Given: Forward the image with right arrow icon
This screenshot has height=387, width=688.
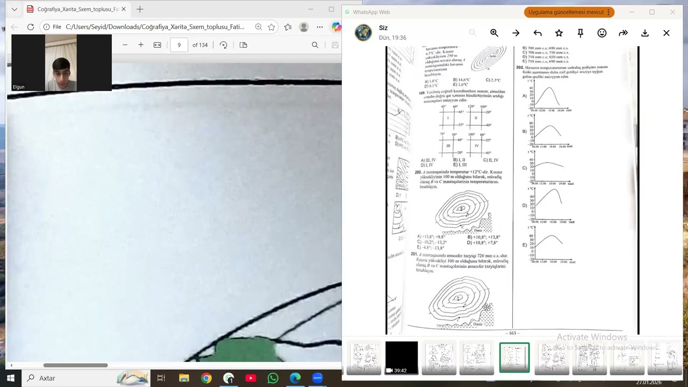Looking at the screenshot, I should pyautogui.click(x=516, y=33).
